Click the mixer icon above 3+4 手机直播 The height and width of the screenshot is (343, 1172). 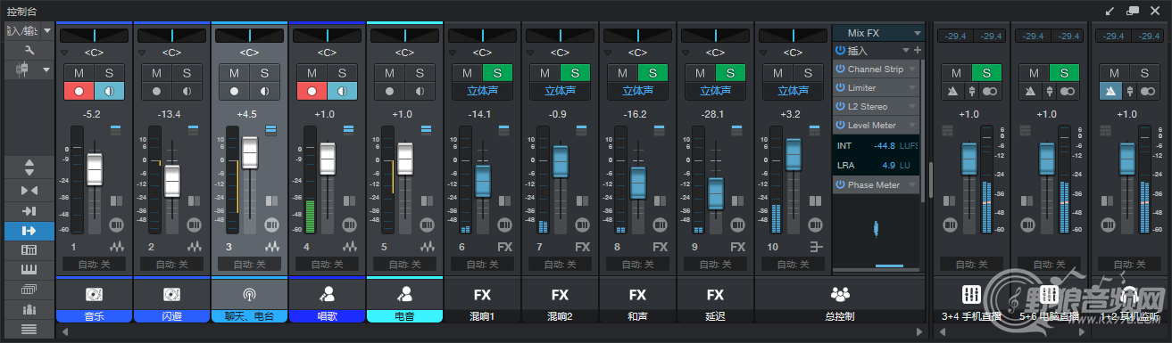(x=971, y=293)
